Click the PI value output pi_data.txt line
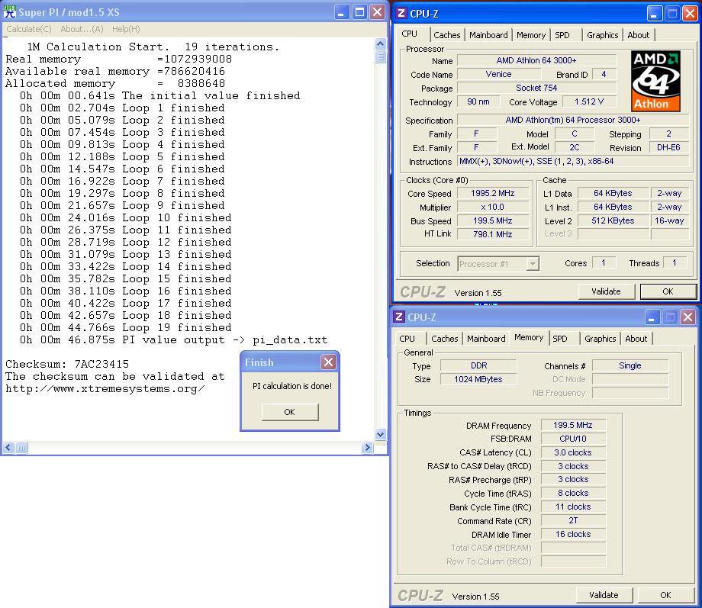 [x=174, y=339]
